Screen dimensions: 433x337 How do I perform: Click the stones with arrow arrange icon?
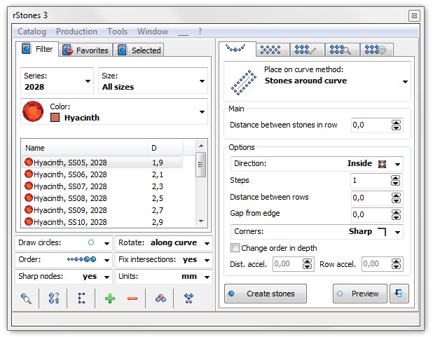tap(189, 298)
